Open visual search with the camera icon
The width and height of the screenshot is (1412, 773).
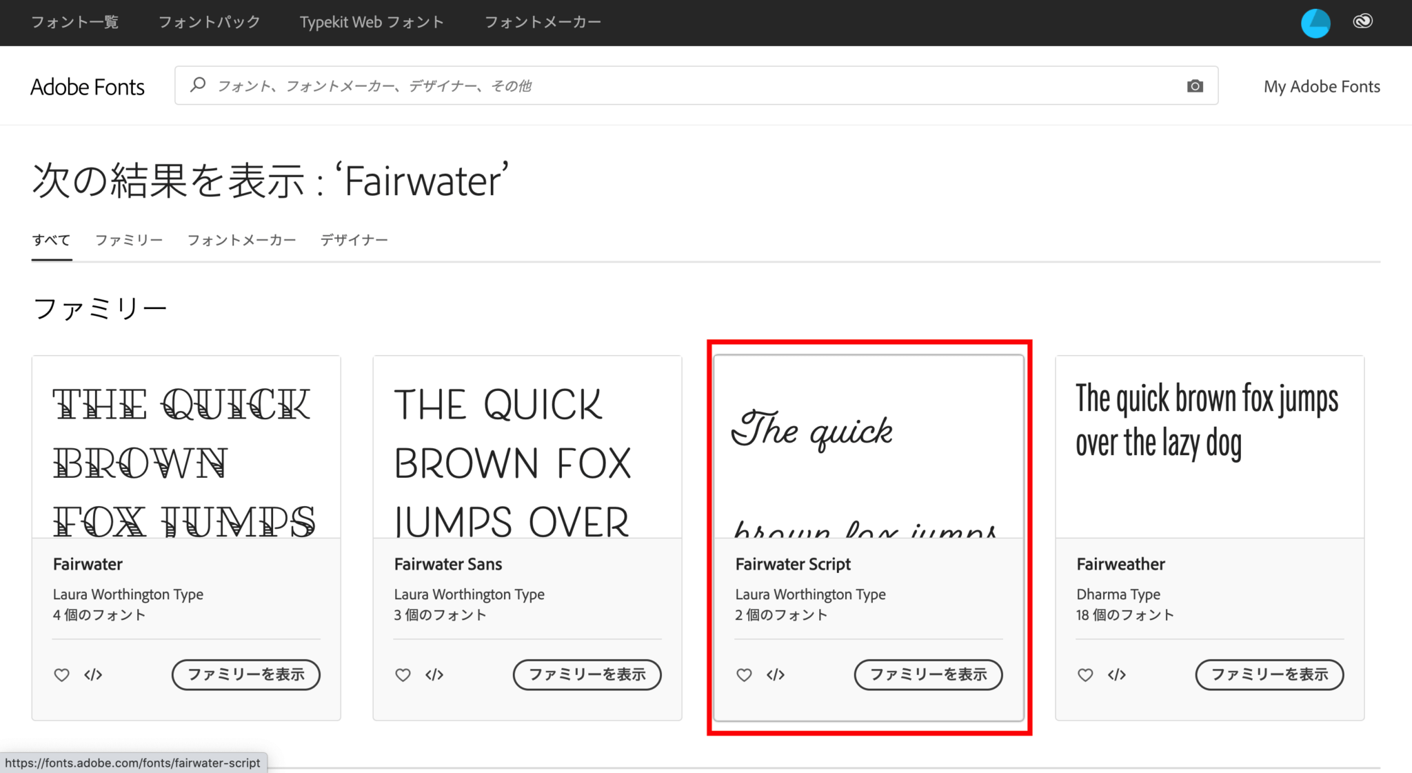point(1196,86)
